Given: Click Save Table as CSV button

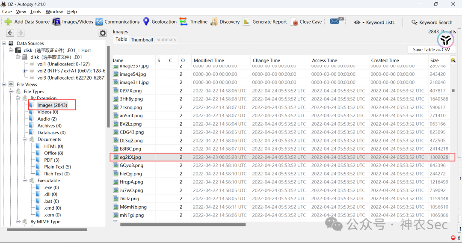Looking at the screenshot, I should (431, 50).
